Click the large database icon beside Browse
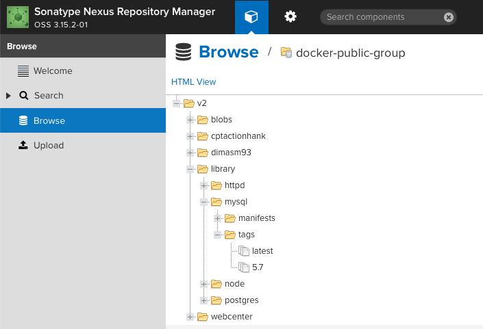Image resolution: width=483 pixels, height=329 pixels. click(184, 52)
